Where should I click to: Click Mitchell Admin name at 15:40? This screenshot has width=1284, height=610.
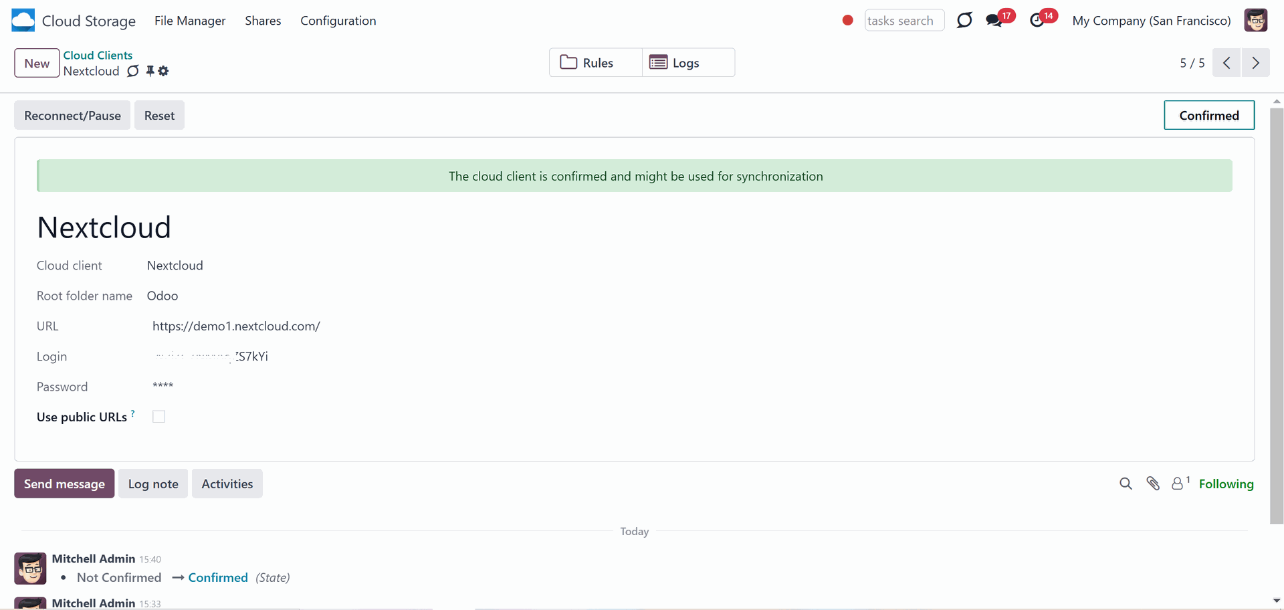pyautogui.click(x=94, y=558)
